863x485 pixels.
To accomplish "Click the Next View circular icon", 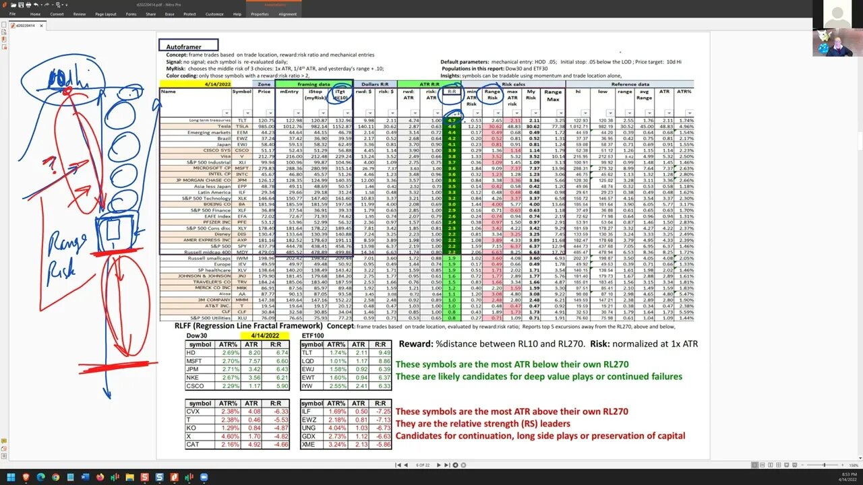I will point(463,465).
